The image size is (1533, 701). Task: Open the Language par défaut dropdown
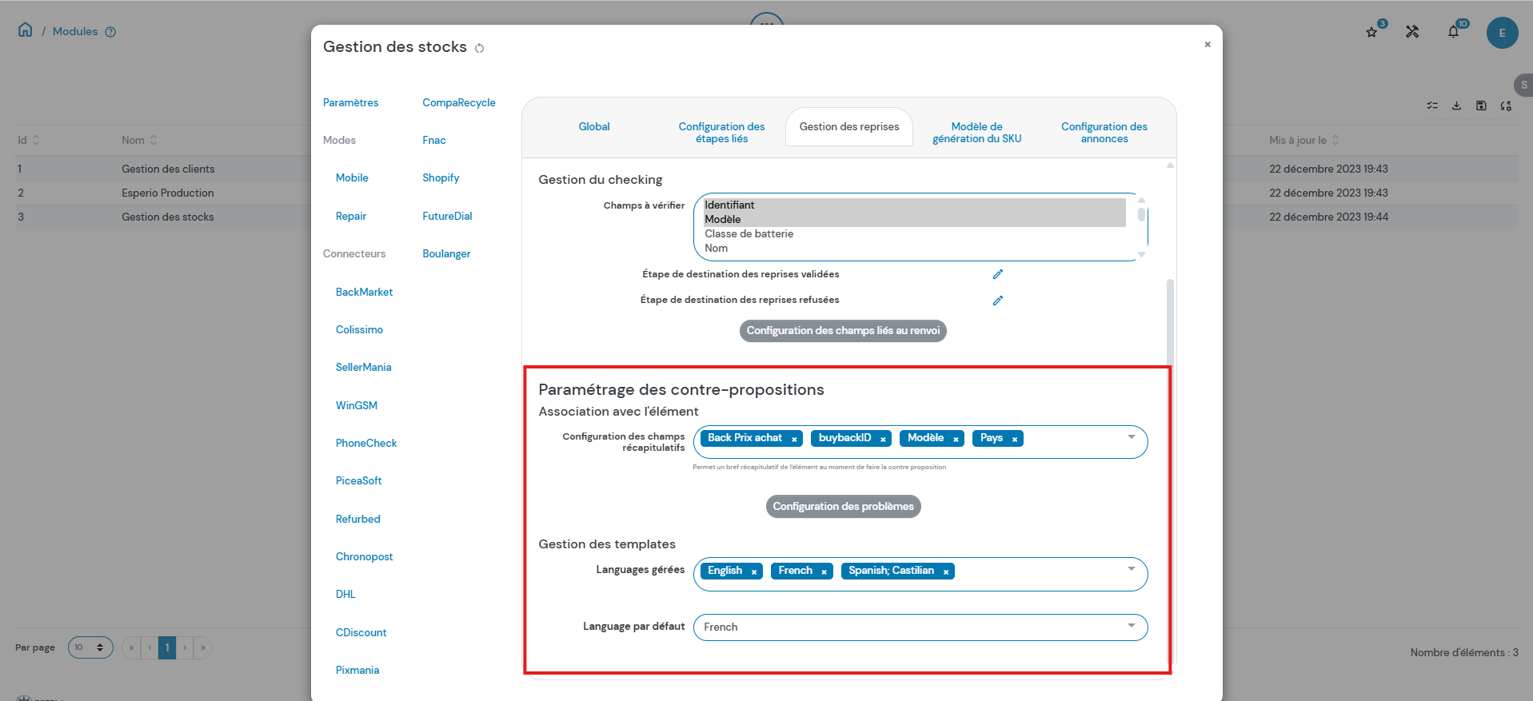(920, 627)
